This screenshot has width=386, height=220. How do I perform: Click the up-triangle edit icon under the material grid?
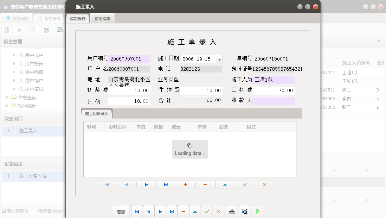[225, 184]
